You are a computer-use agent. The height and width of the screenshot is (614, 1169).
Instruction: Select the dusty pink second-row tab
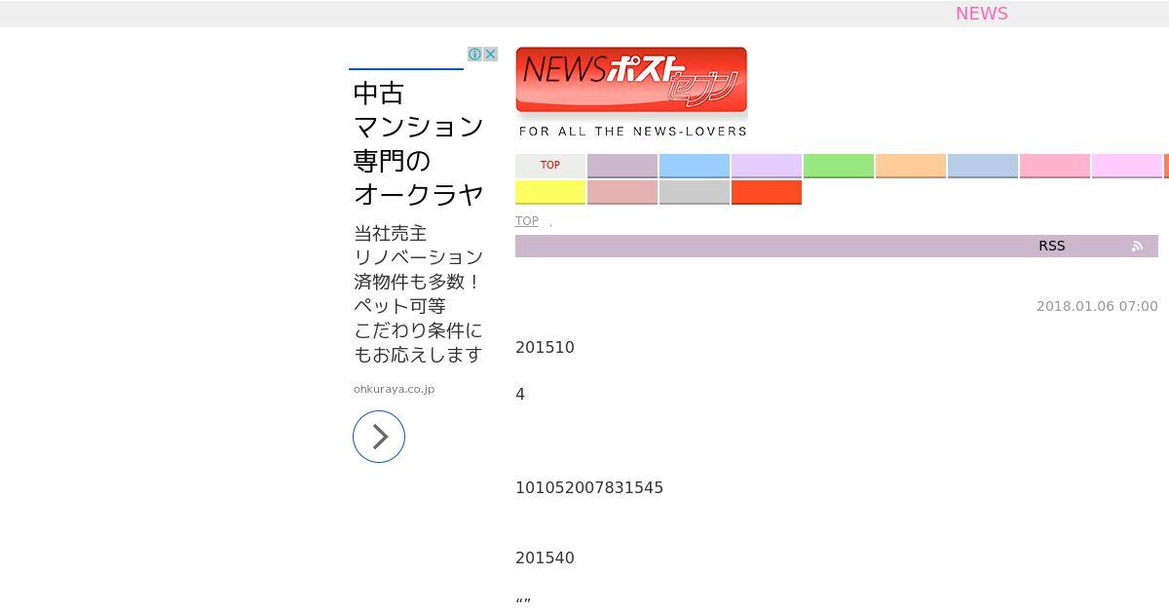click(x=622, y=192)
